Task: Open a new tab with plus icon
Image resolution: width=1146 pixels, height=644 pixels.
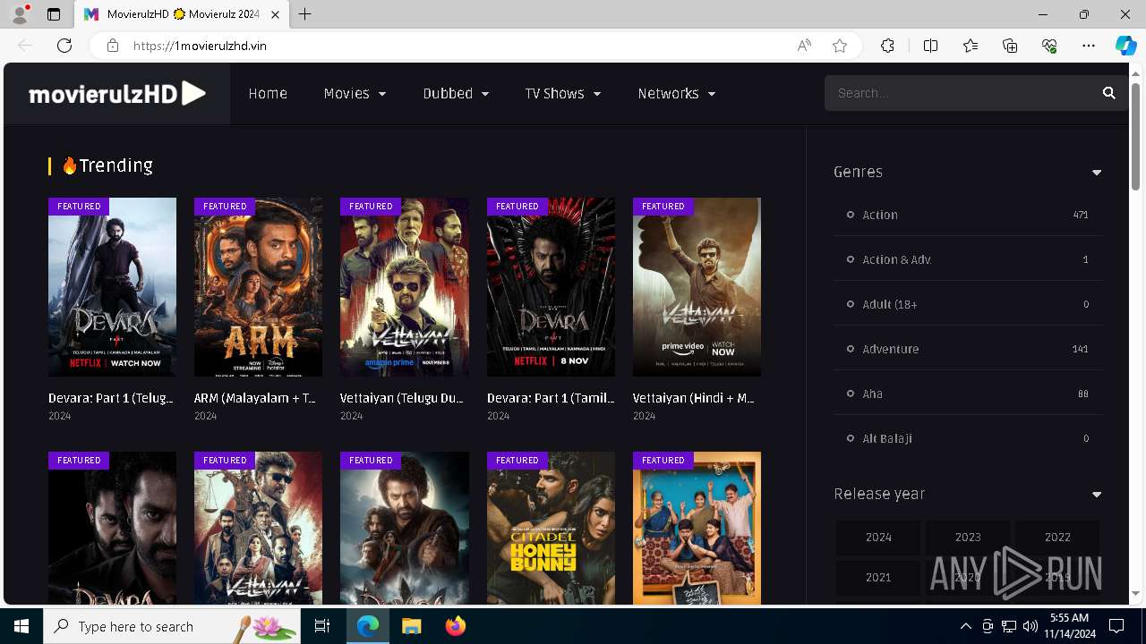Action: point(305,14)
